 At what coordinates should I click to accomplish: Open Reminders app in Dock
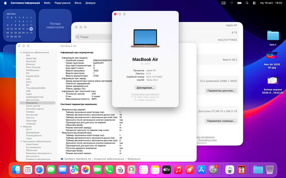[x=144, y=170]
